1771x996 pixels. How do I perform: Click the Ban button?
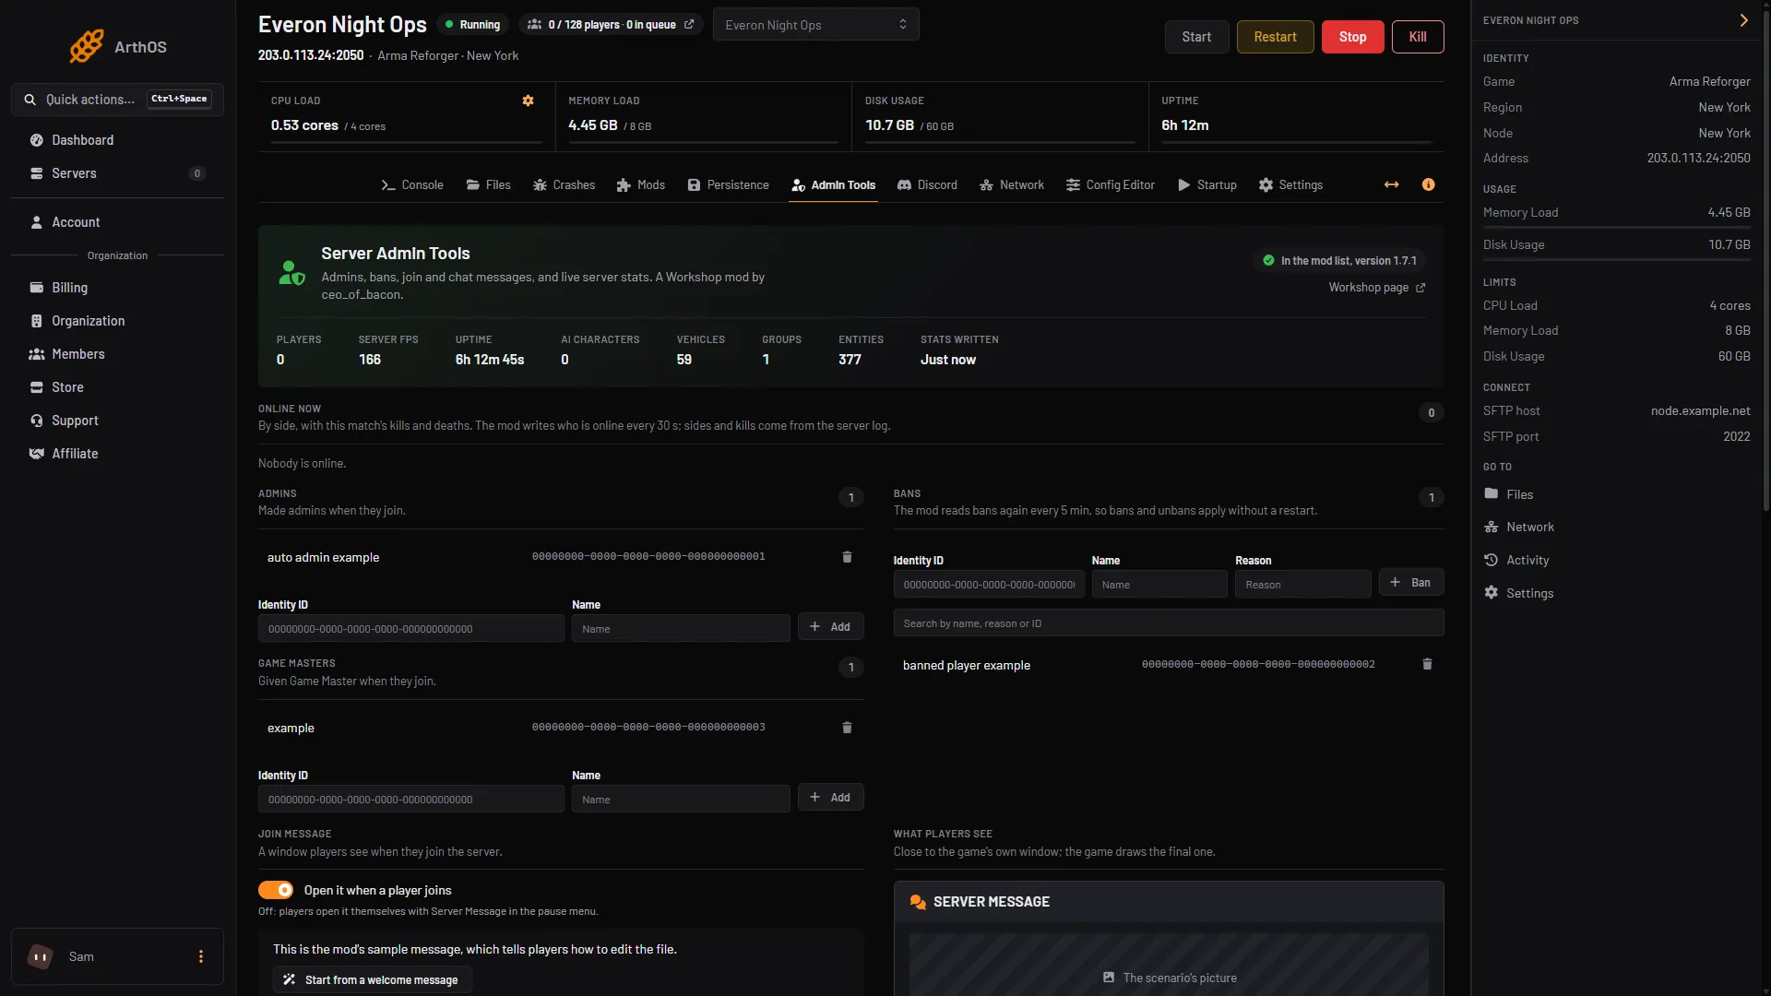coord(1410,583)
